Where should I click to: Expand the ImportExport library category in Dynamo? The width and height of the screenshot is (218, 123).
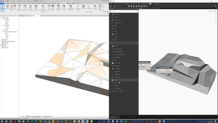[124, 23]
